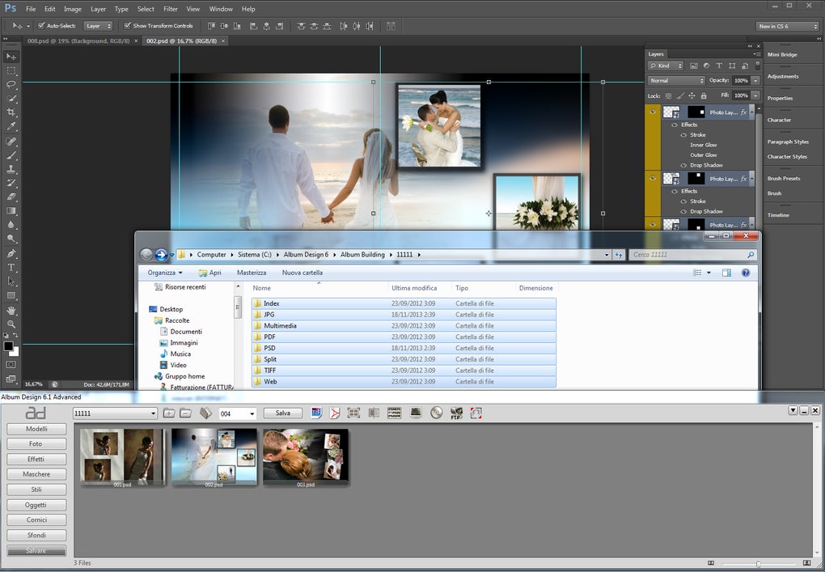Click the FTP upload icon

pyautogui.click(x=456, y=413)
